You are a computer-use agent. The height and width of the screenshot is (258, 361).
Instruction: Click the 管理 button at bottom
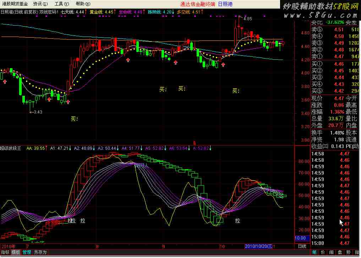[x=27, y=252]
